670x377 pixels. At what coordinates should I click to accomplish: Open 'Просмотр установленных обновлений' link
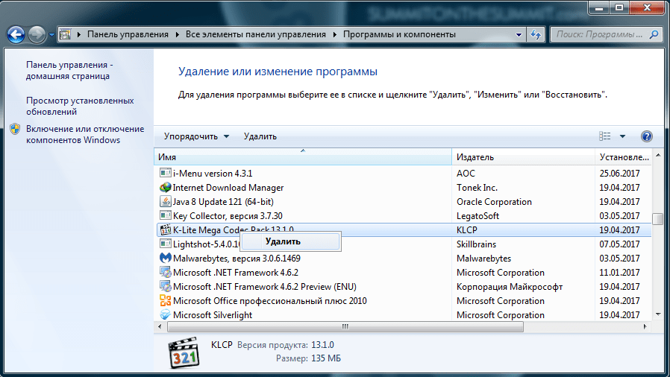(80, 107)
